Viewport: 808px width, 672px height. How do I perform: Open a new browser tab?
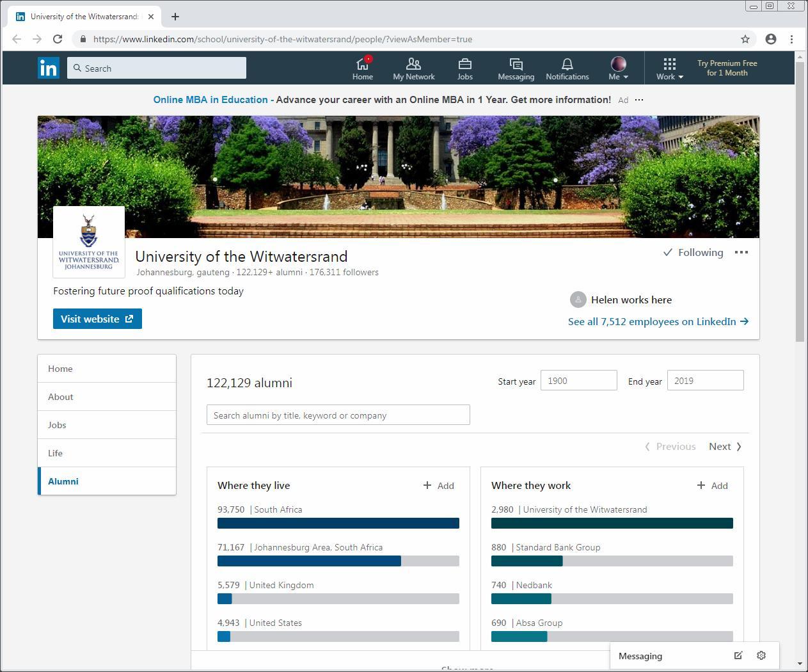175,17
